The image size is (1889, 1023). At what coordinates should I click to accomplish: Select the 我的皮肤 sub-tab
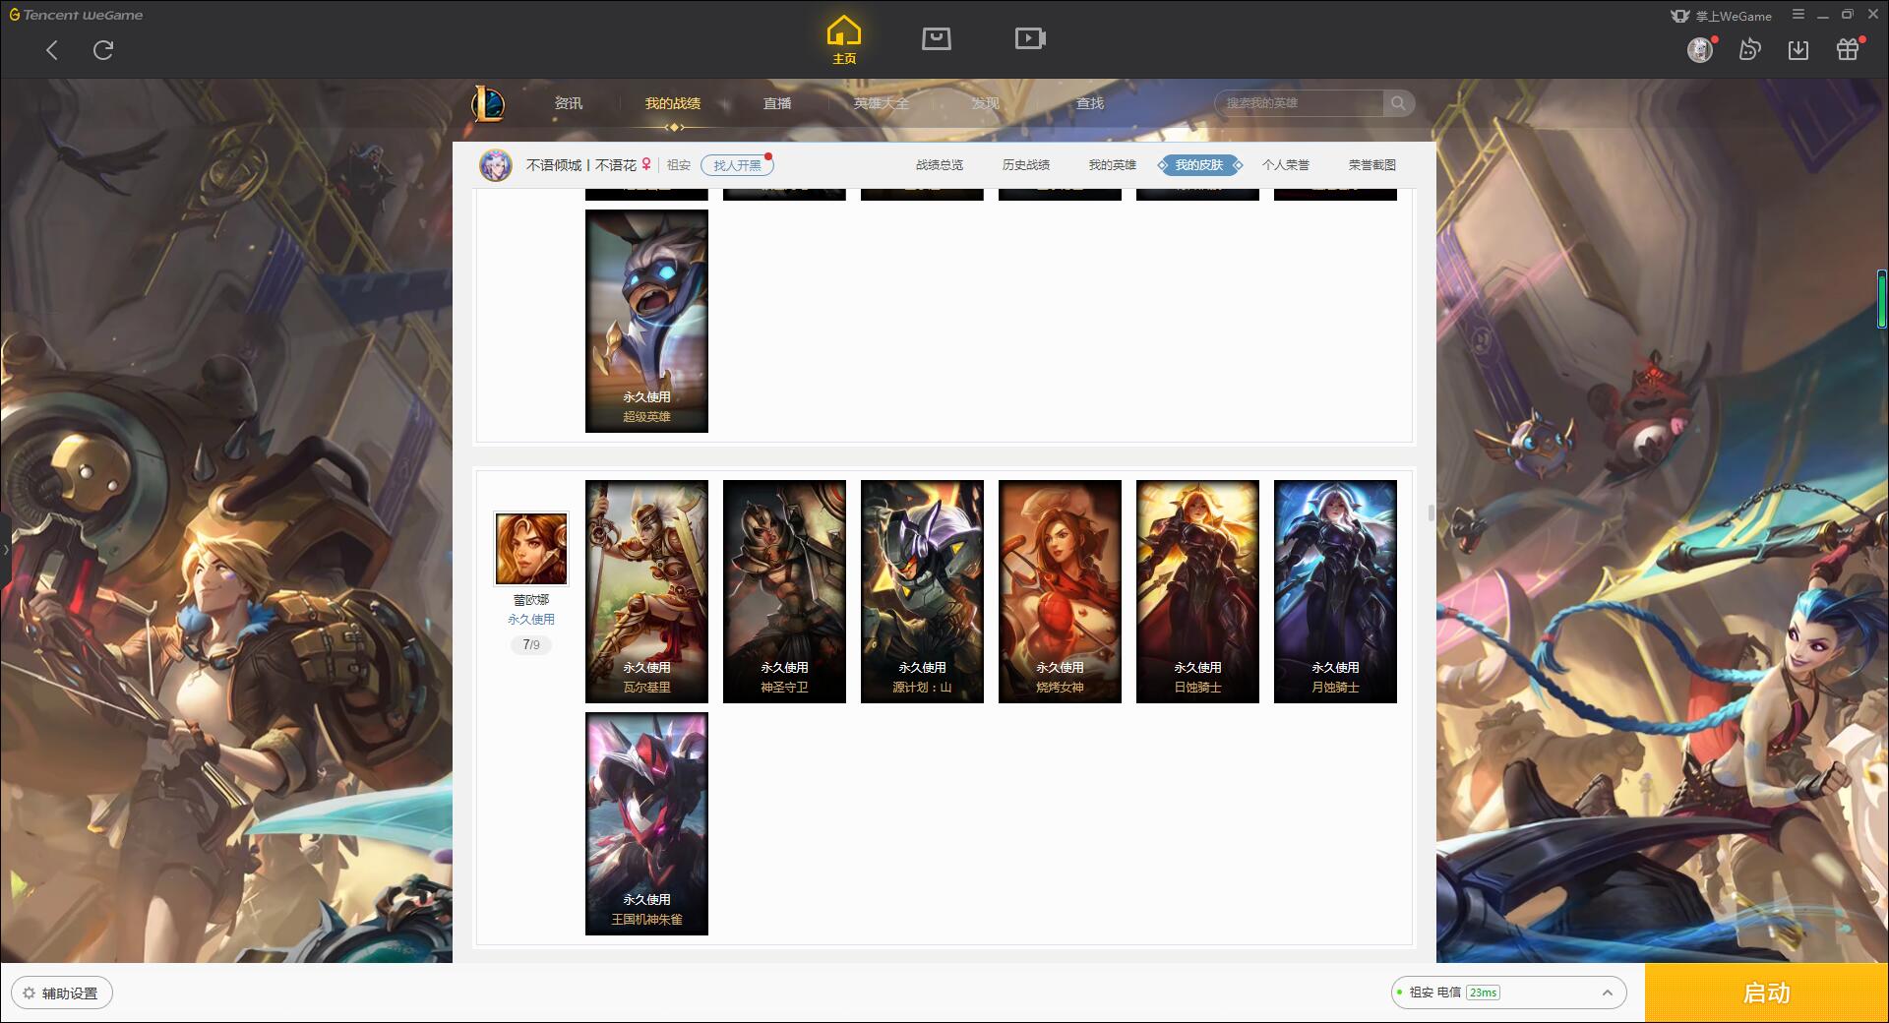1199,165
